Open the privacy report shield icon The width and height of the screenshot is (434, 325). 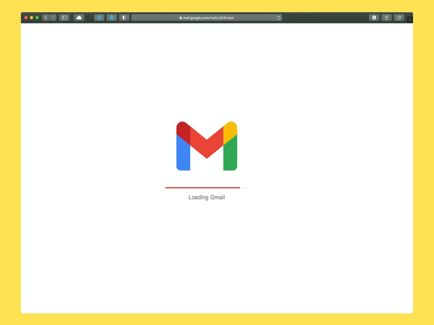click(124, 18)
